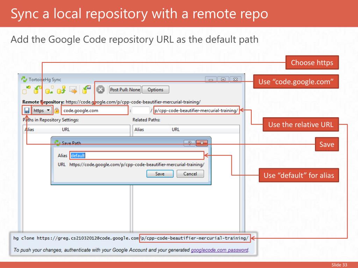Click Cancel in the Save Path dialog

point(190,174)
